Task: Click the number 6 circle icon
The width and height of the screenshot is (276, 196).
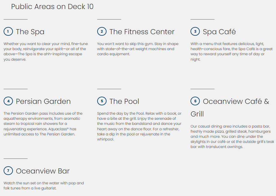Action: pyautogui.click(x=195, y=101)
